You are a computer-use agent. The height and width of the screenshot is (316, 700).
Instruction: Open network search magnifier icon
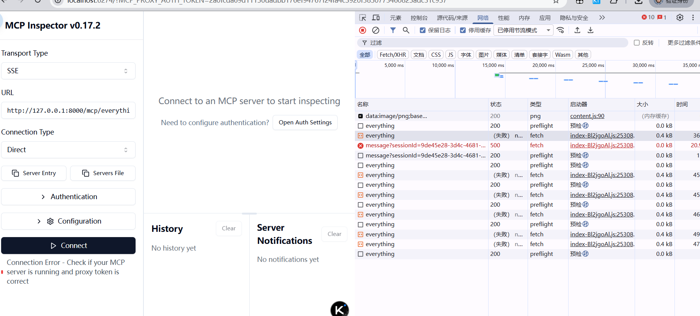pyautogui.click(x=406, y=30)
